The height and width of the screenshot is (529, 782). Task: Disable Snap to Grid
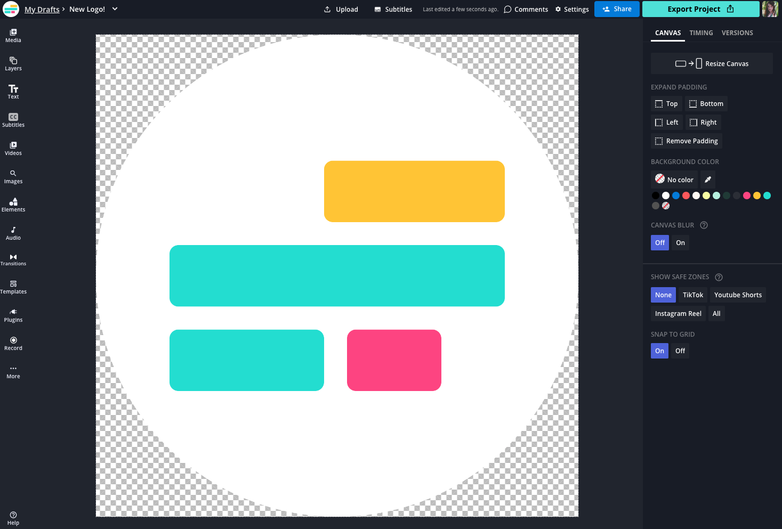coord(680,351)
